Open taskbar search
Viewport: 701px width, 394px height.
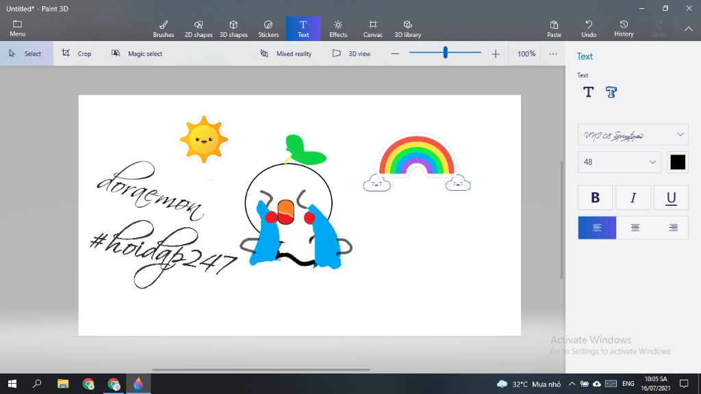click(x=38, y=384)
